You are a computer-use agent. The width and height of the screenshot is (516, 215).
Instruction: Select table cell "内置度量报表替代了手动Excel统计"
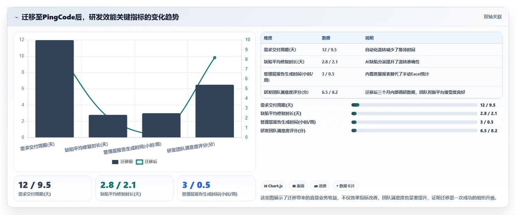(397, 74)
